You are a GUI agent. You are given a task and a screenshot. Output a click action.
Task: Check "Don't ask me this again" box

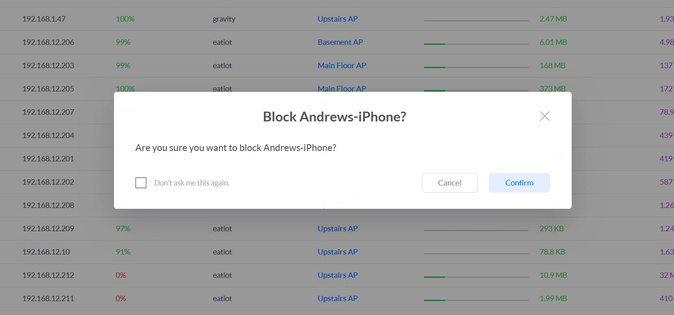pos(141,183)
